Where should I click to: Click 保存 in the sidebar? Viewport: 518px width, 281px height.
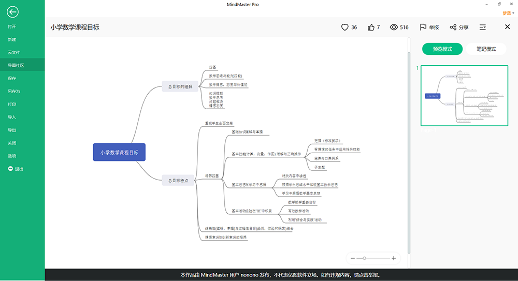12,78
